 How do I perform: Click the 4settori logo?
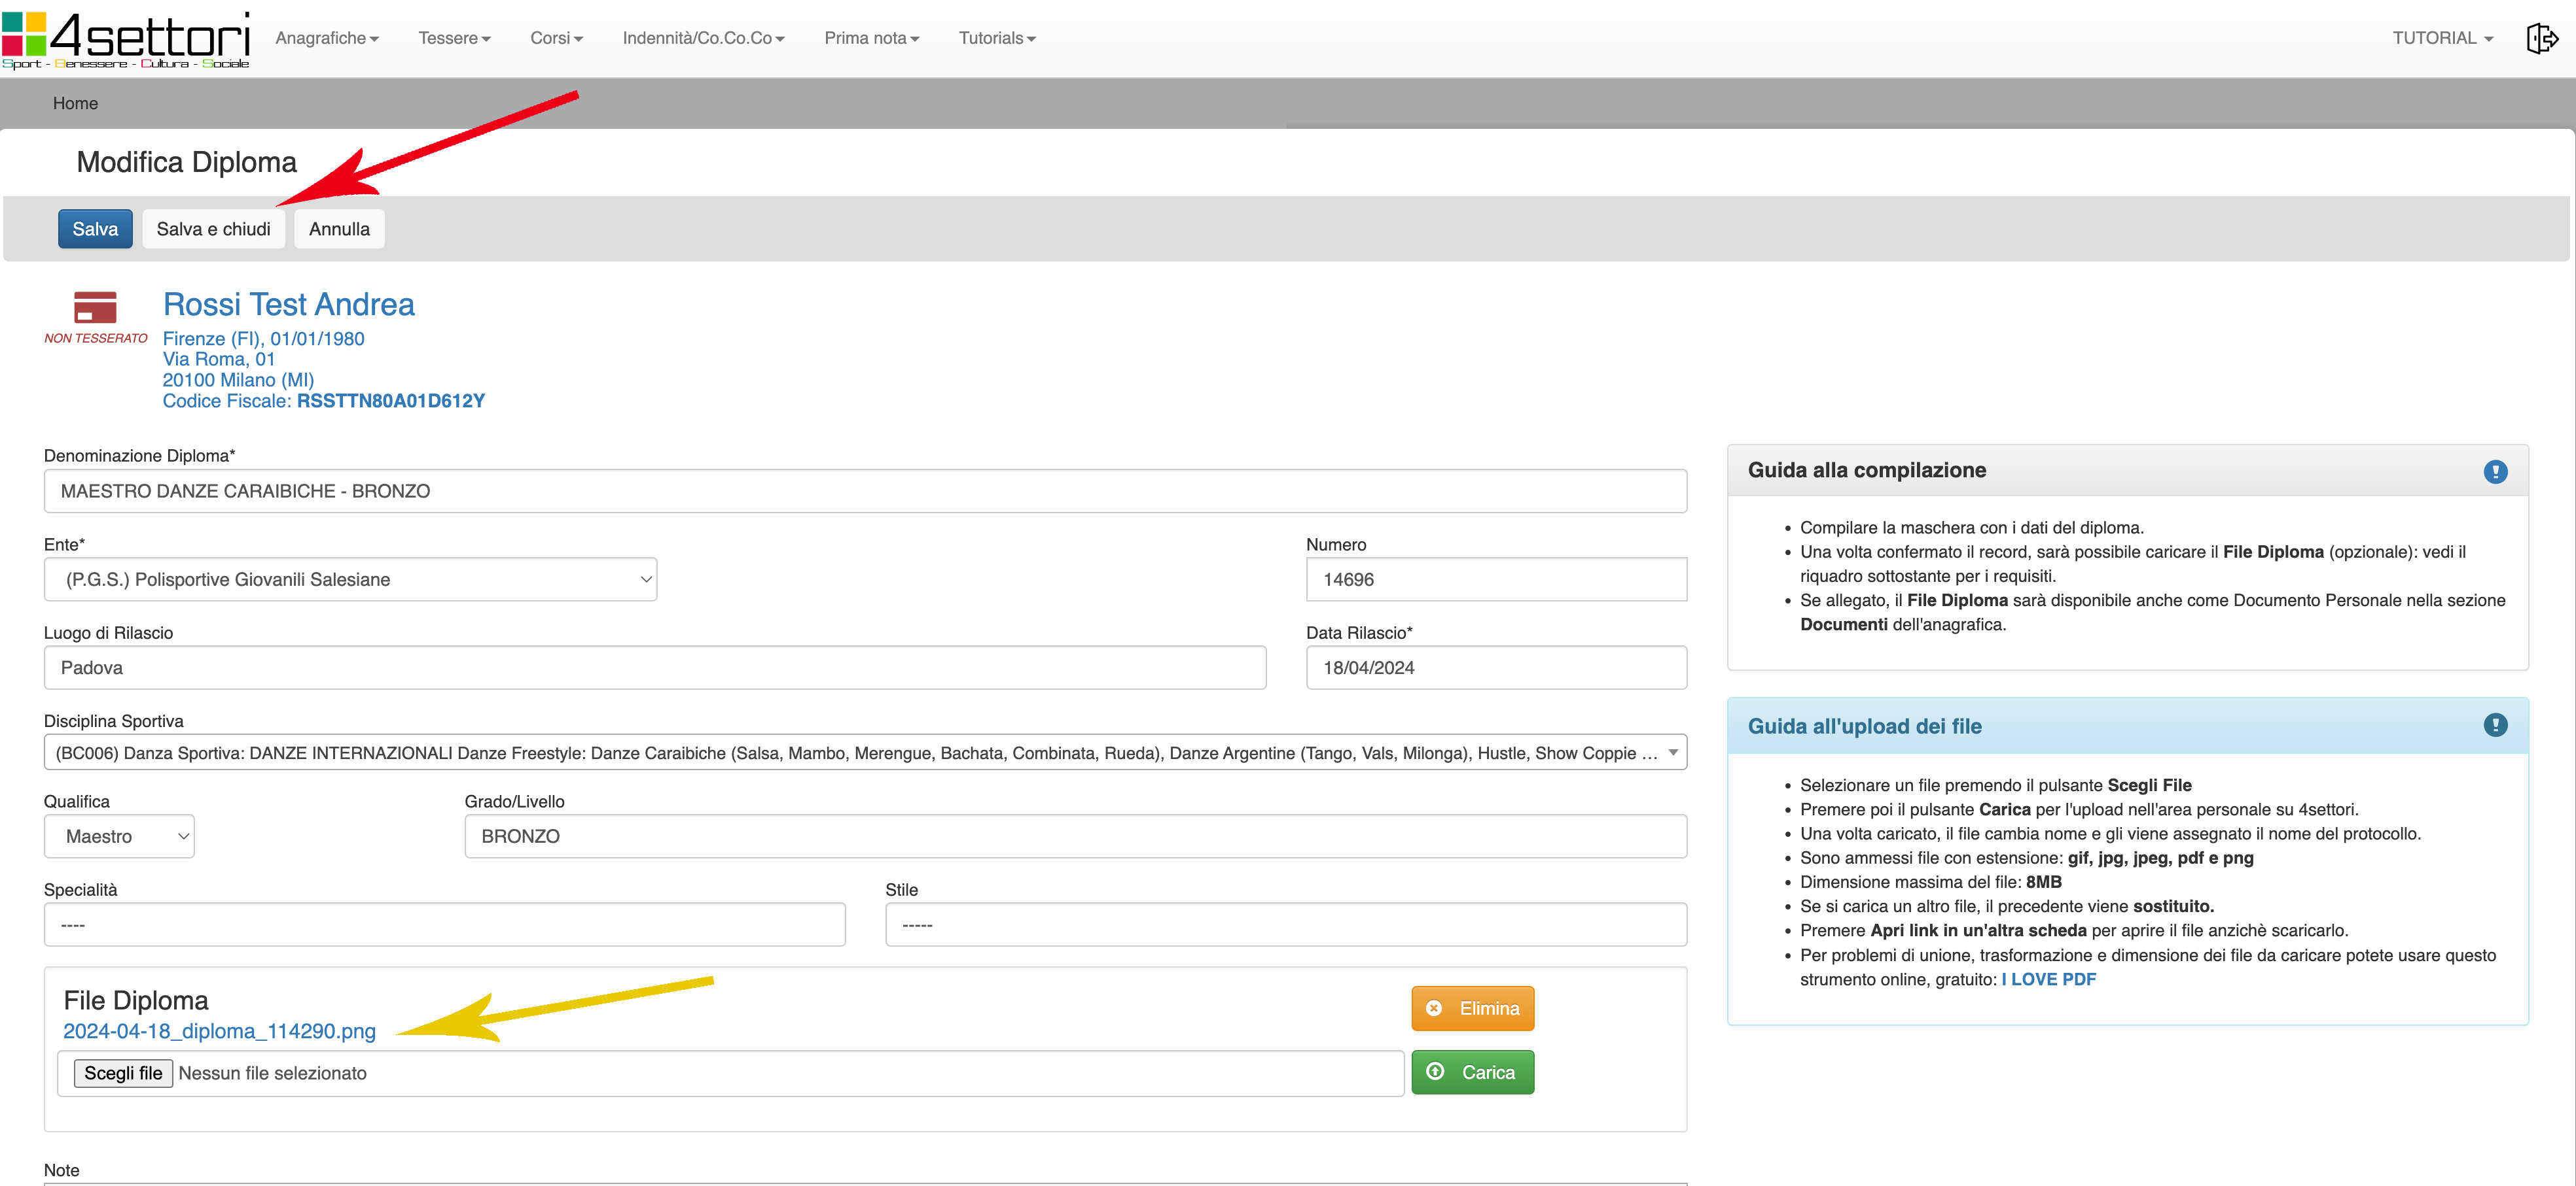pos(126,39)
